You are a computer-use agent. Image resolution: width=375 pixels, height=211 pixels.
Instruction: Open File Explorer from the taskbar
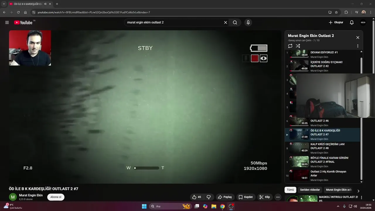pyautogui.click(x=214, y=206)
